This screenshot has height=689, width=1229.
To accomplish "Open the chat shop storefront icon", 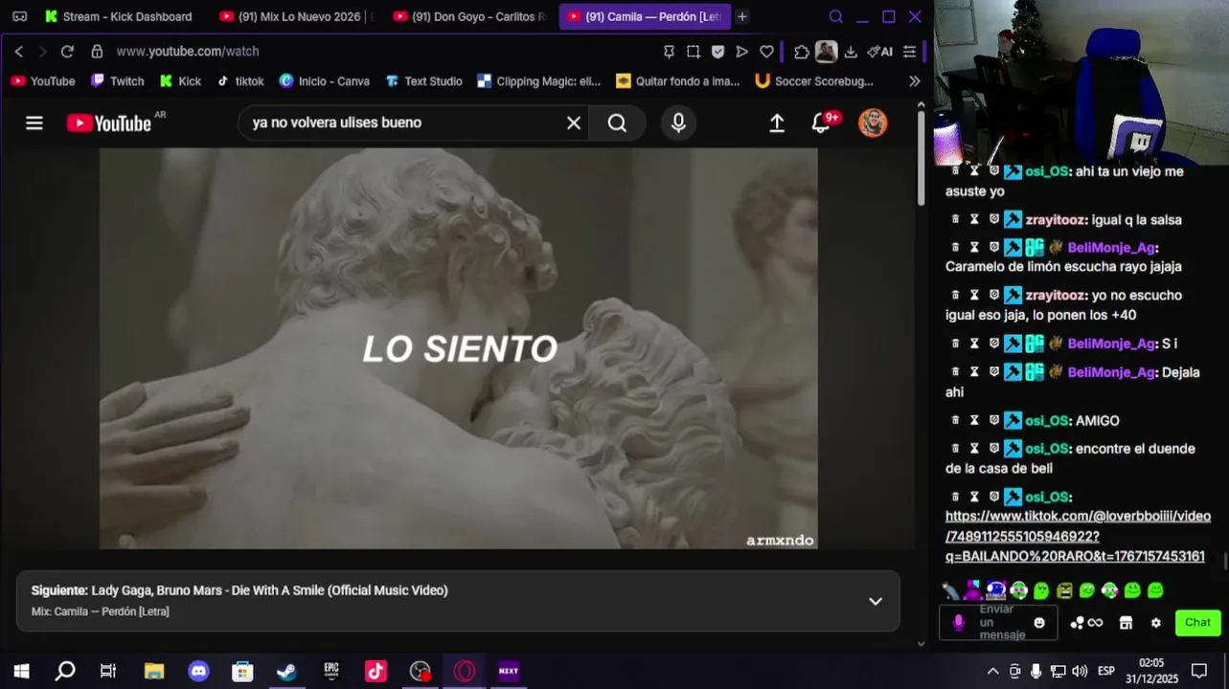I will click(x=1126, y=623).
